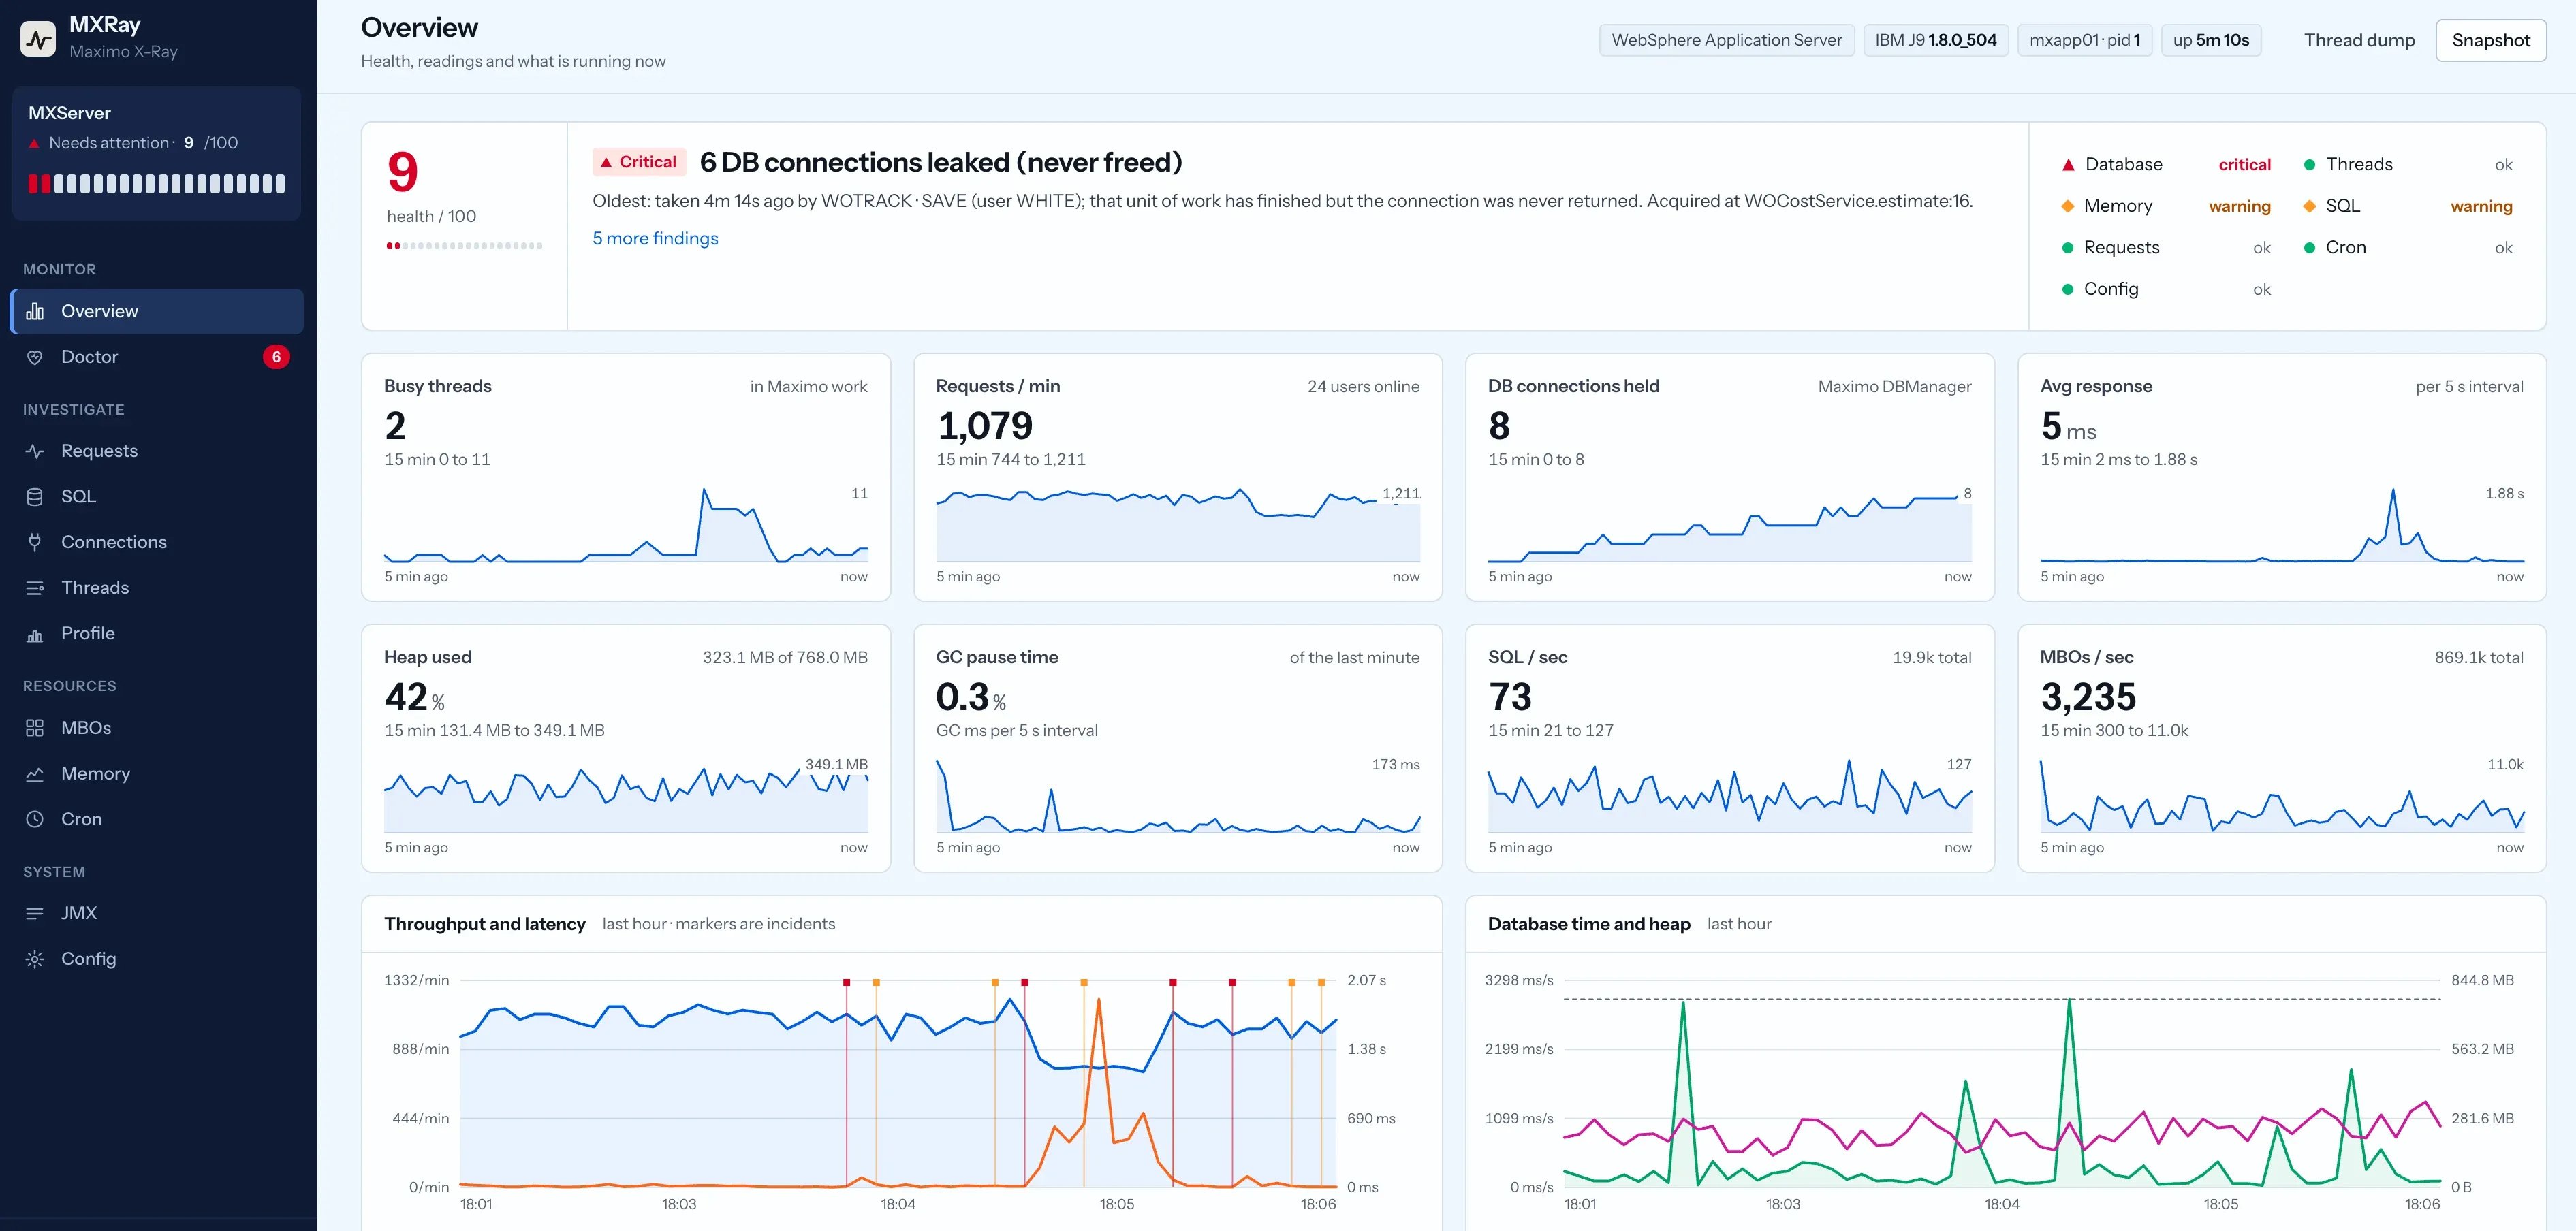The image size is (2576, 1231).
Task: Click the Cron clock icon
Action: [35, 819]
